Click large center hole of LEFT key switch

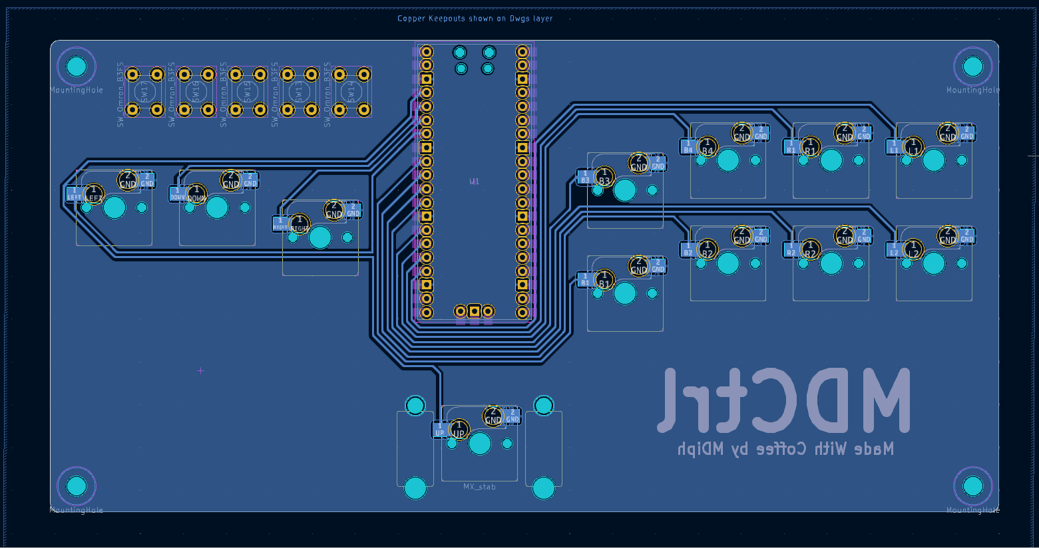(x=114, y=207)
